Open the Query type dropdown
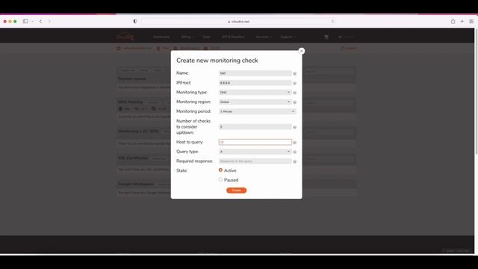This screenshot has width=478, height=269. [x=255, y=152]
